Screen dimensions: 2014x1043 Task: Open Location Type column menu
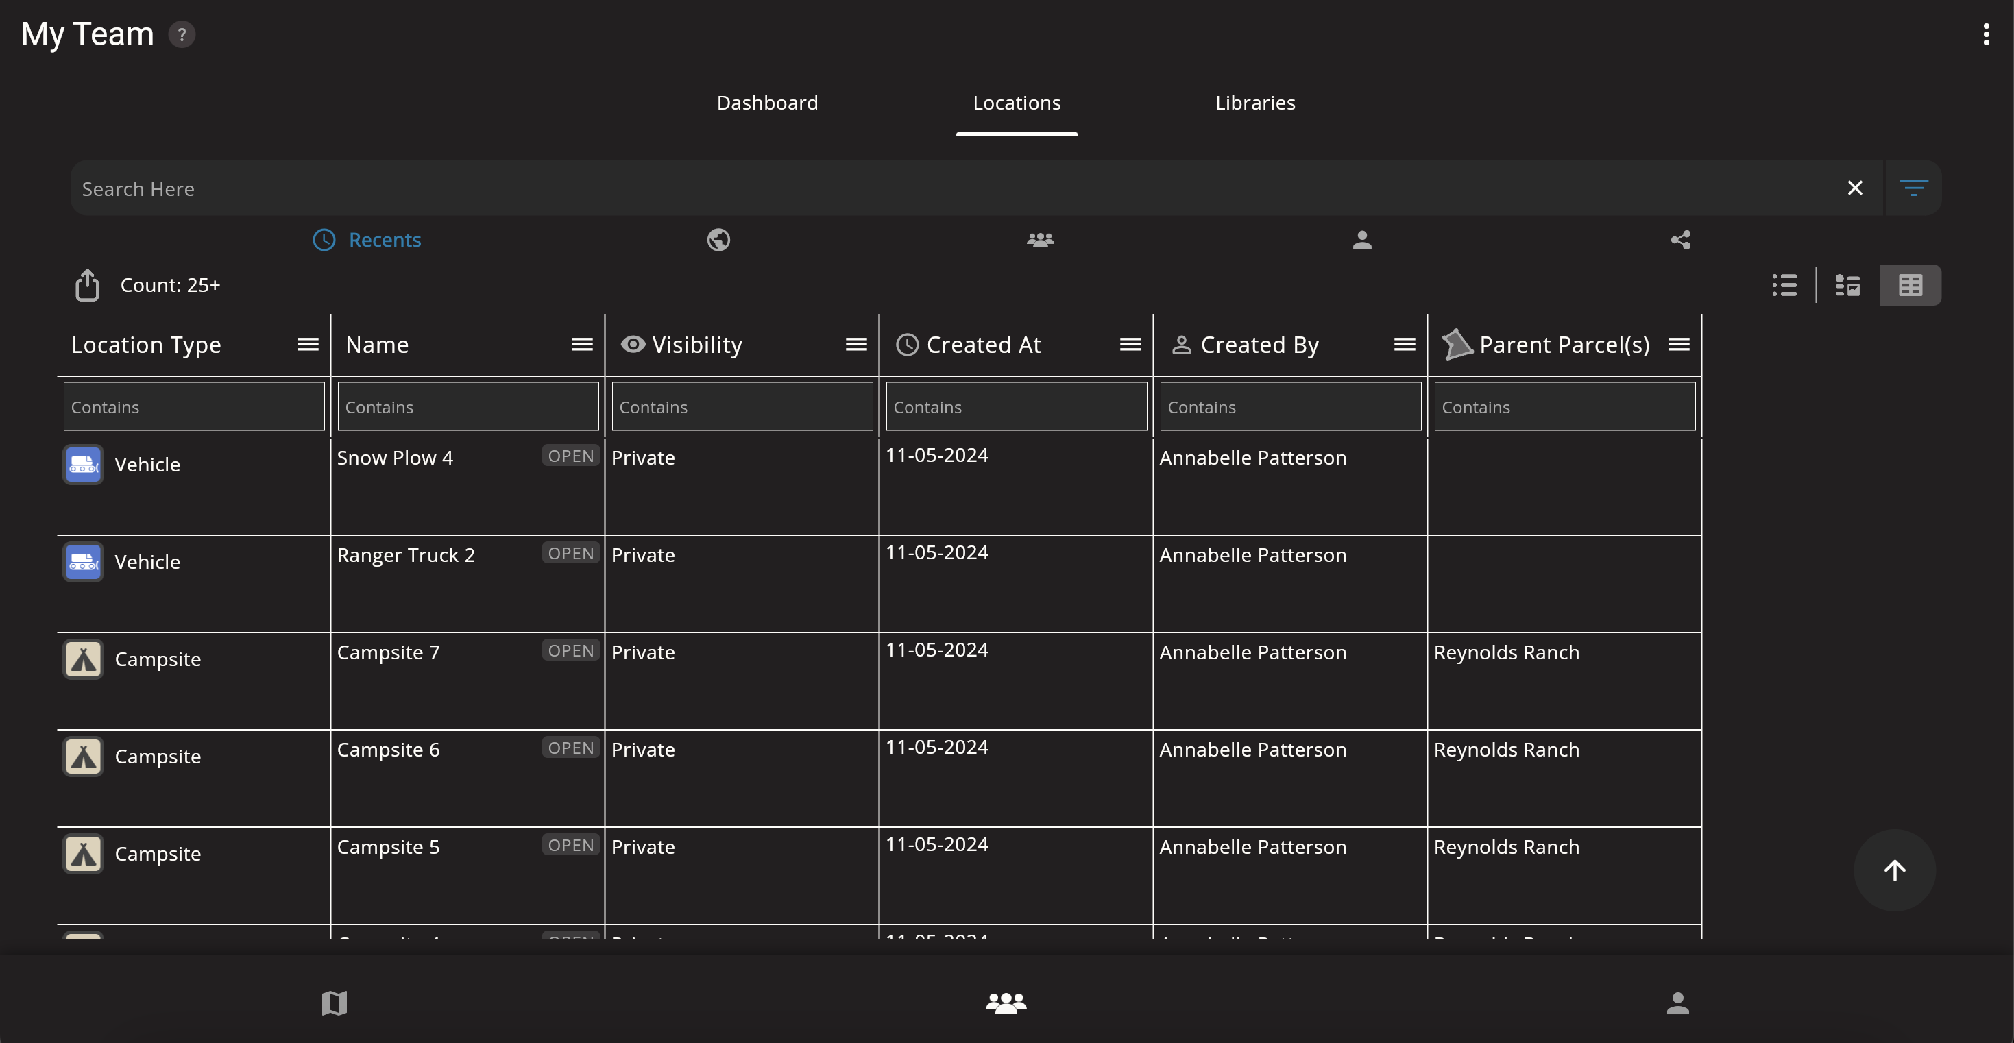[x=307, y=344]
